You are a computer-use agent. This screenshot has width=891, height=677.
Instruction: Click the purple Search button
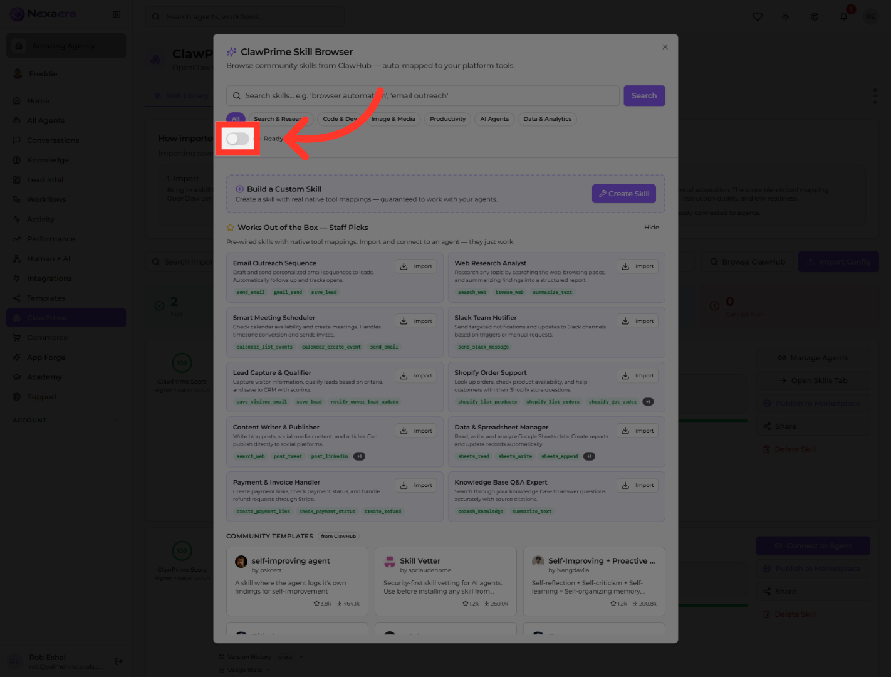coord(644,96)
